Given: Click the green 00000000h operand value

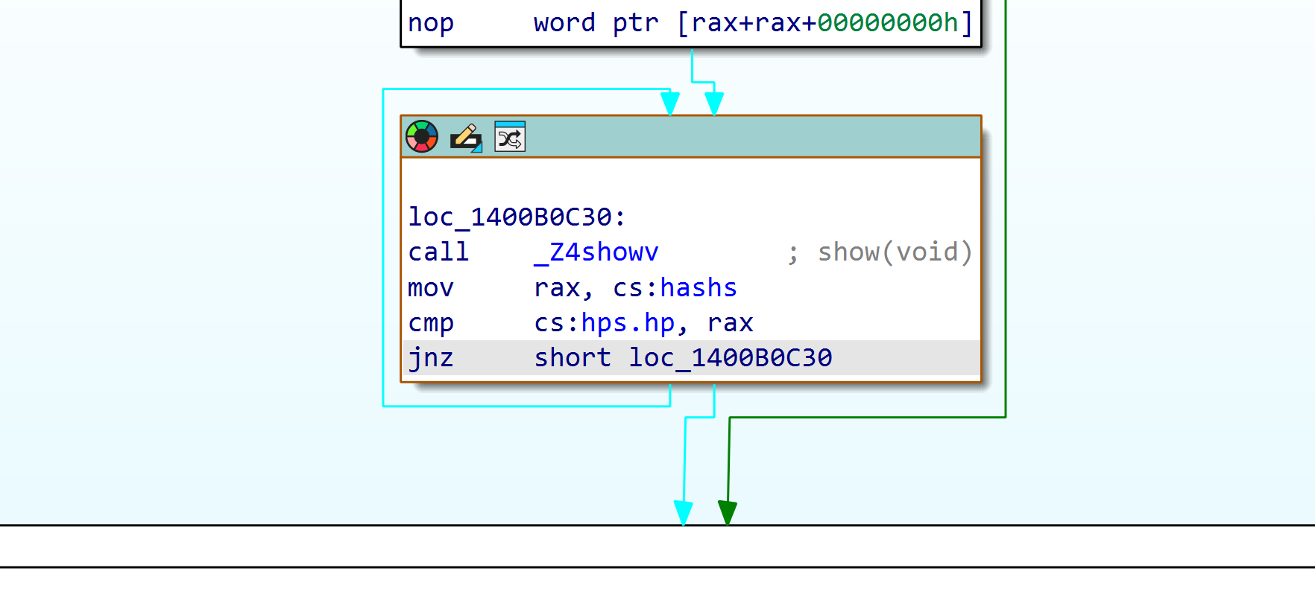Looking at the screenshot, I should (x=887, y=23).
